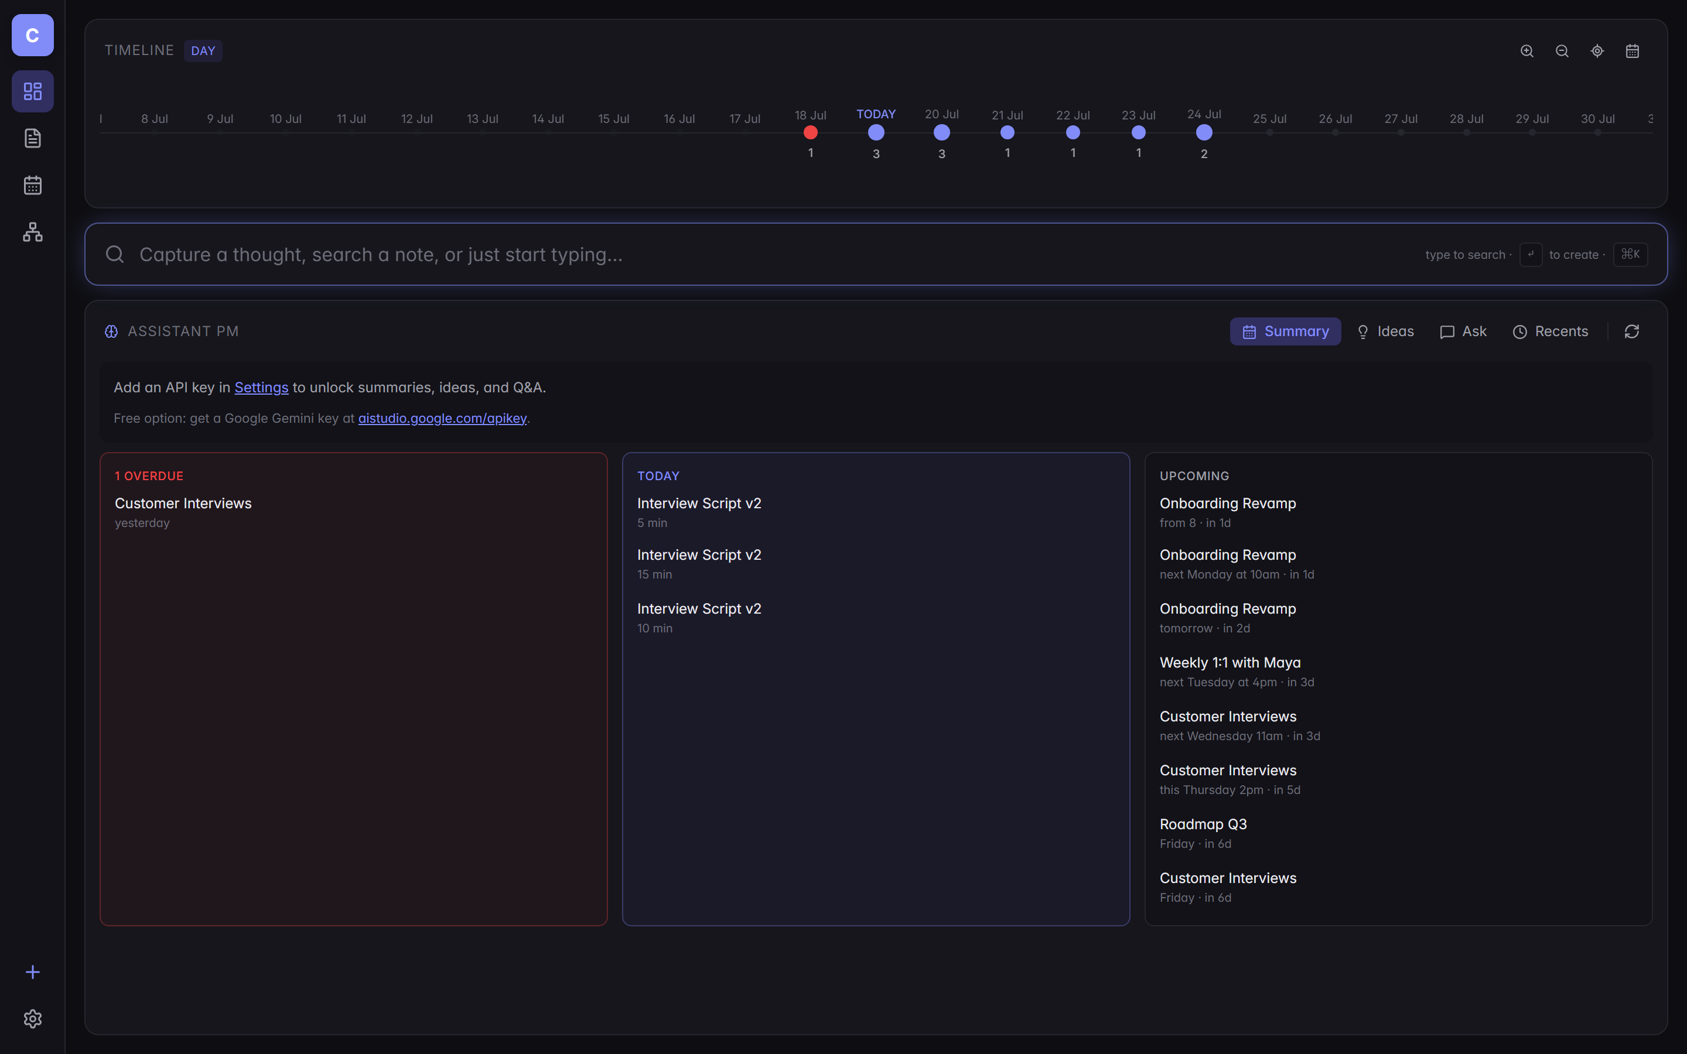Click the 8 Jul date on timeline
The height and width of the screenshot is (1054, 1687).
pyautogui.click(x=154, y=119)
